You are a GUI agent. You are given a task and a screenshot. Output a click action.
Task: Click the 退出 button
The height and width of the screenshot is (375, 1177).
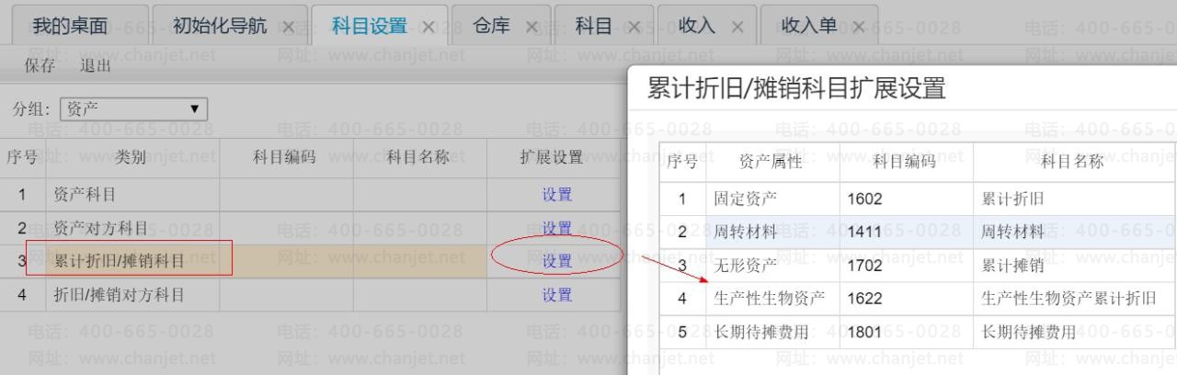pos(96,65)
